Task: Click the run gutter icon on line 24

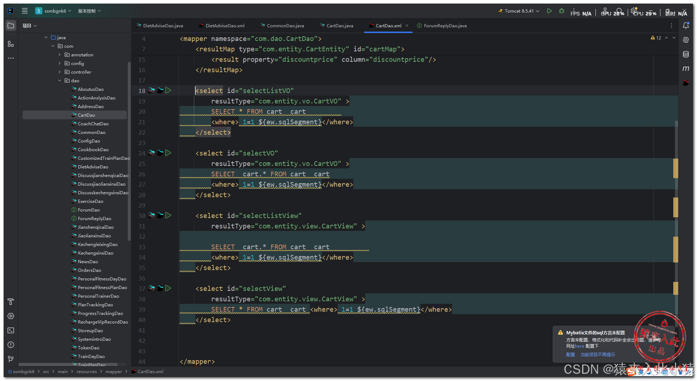Action: [168, 153]
